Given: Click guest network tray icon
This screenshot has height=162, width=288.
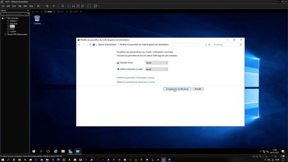Looking at the screenshot, I should (264, 152).
